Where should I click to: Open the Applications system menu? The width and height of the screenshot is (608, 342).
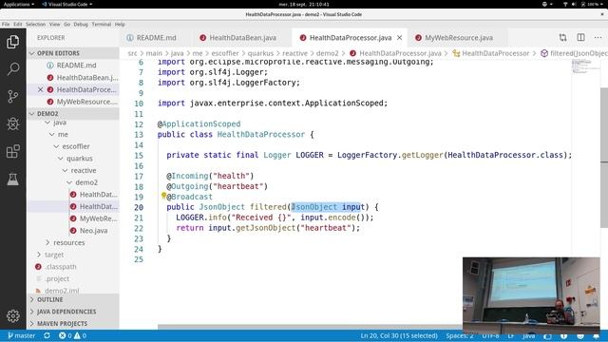point(18,4)
